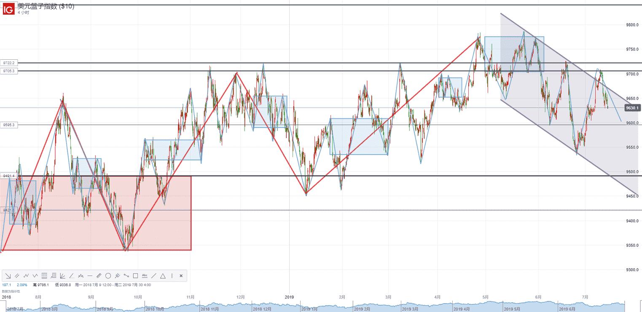Click the 9491.4 support level label
Image resolution: width=642 pixels, height=312 pixels.
click(9, 176)
